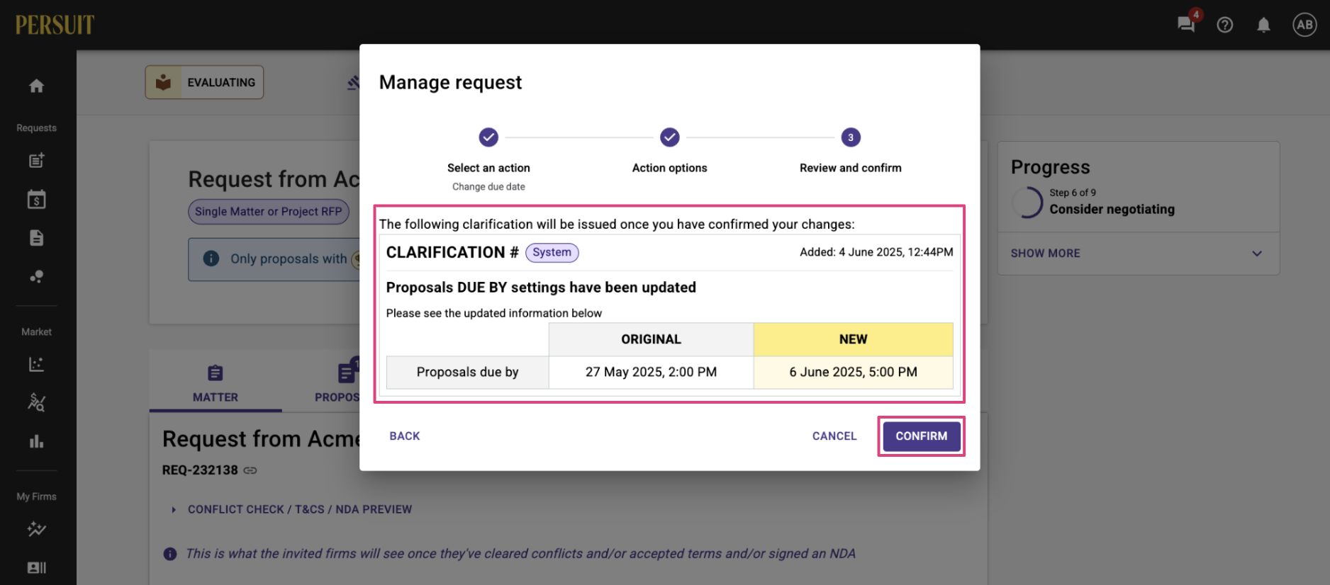The height and width of the screenshot is (585, 1330).
Task: Copy the REQ-232138 link icon
Action: coord(250,470)
